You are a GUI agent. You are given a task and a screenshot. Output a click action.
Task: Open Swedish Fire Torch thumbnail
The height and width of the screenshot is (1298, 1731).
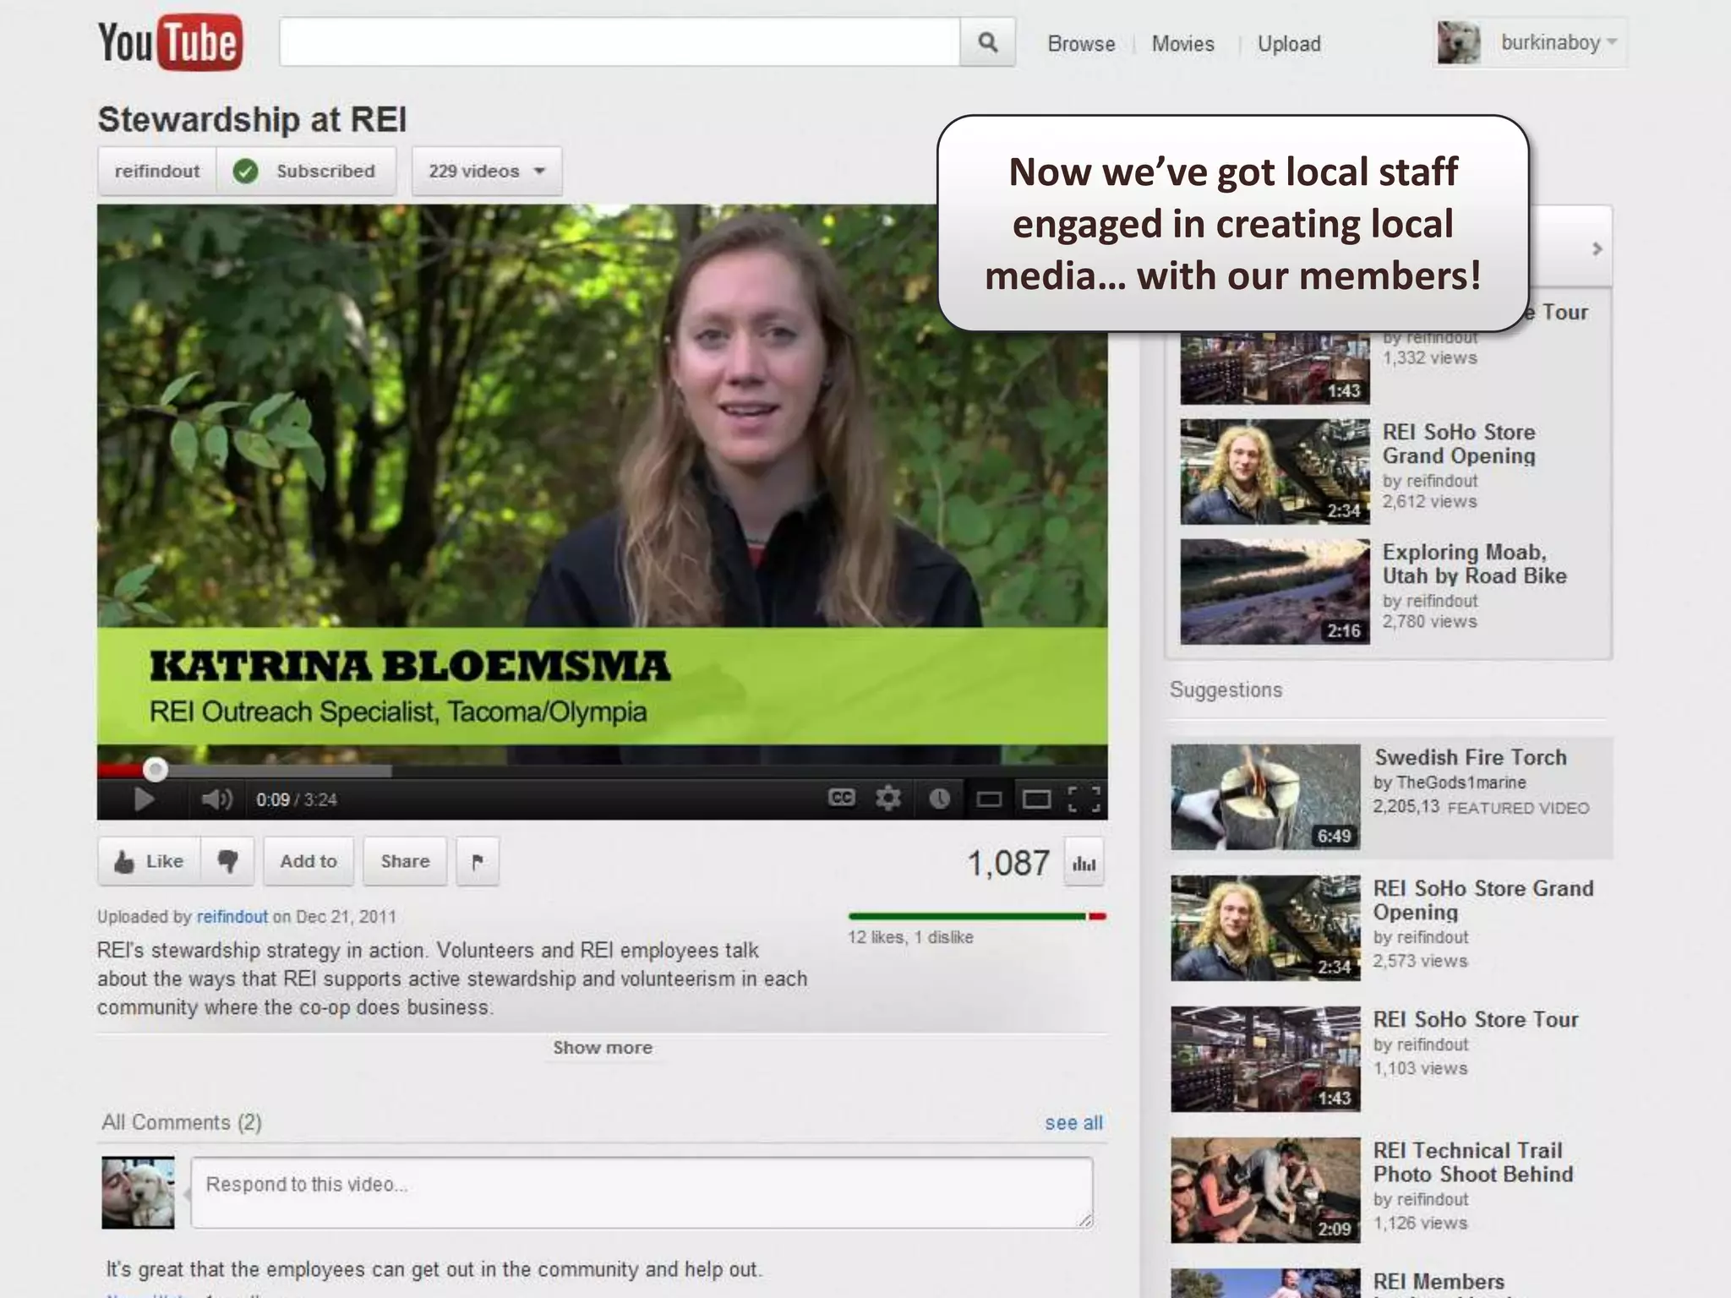[x=1265, y=797]
